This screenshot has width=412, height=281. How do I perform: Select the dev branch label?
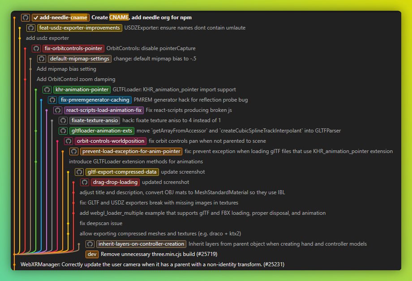pos(92,254)
